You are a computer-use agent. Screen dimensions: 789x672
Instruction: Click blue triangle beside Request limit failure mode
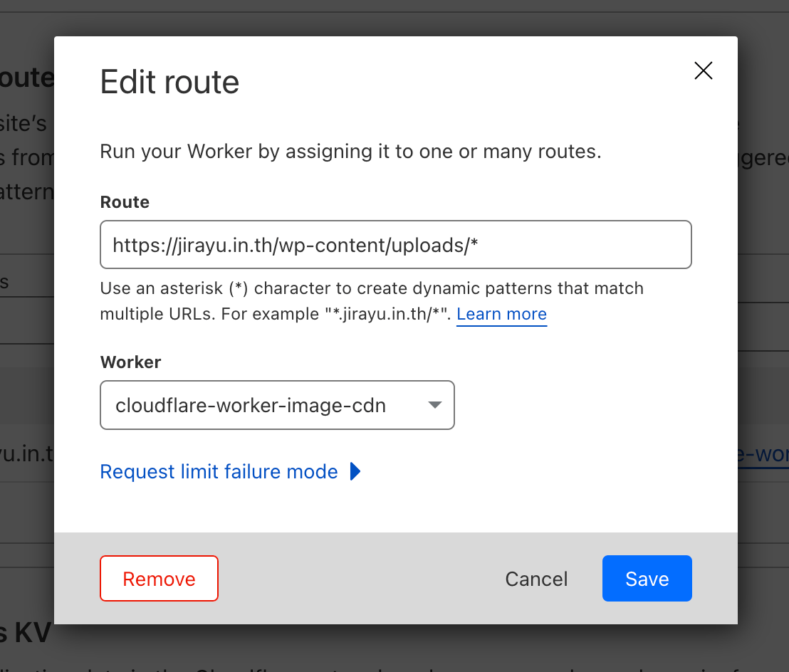click(356, 471)
